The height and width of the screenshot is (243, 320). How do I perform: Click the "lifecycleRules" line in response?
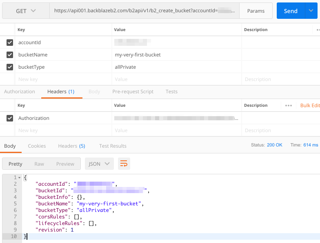[x=66, y=223]
